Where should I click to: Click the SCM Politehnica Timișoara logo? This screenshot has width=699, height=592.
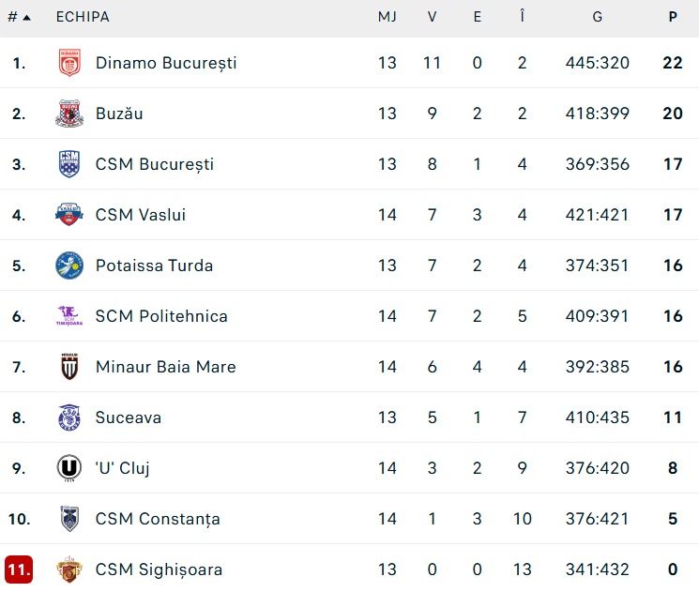tap(69, 316)
